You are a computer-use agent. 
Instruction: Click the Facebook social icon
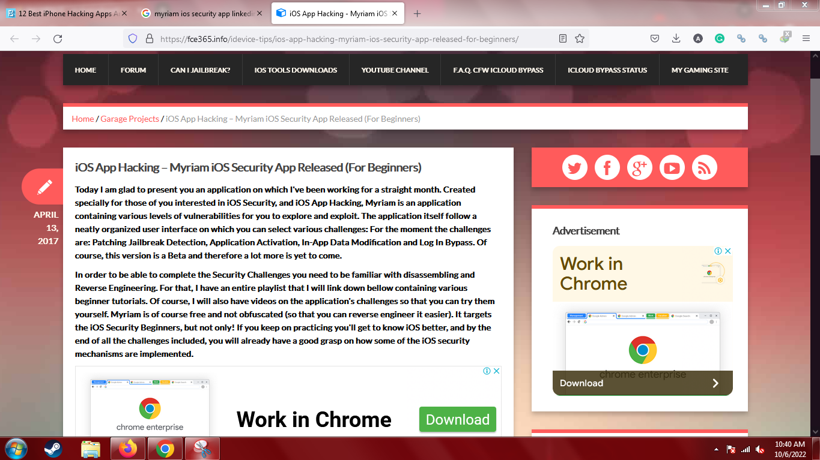(x=607, y=167)
